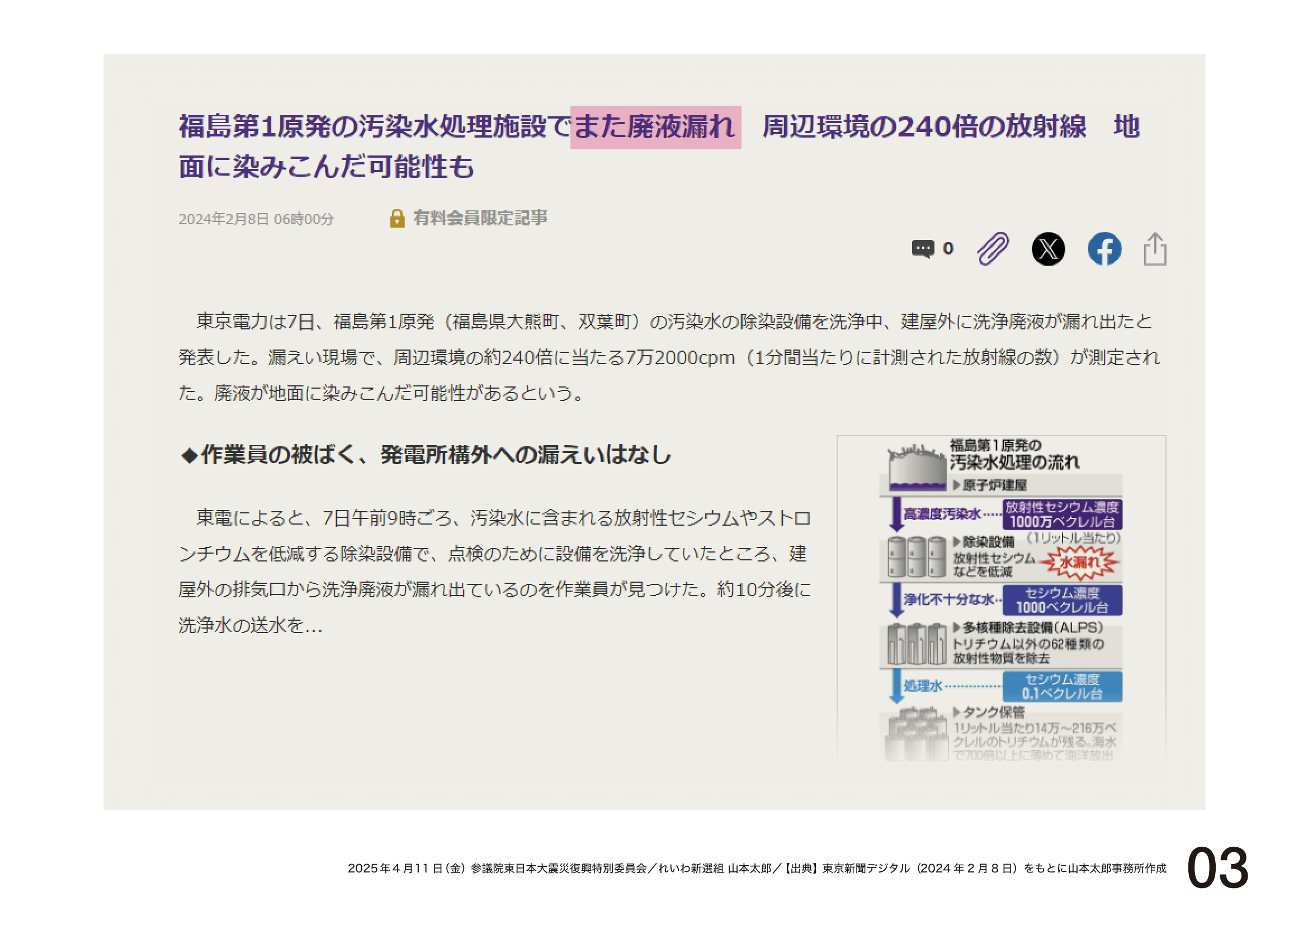Click the subheading 作業員の被ばく、発電所構外への漏えいはなし
This screenshot has width=1308, height=925.
(x=426, y=455)
